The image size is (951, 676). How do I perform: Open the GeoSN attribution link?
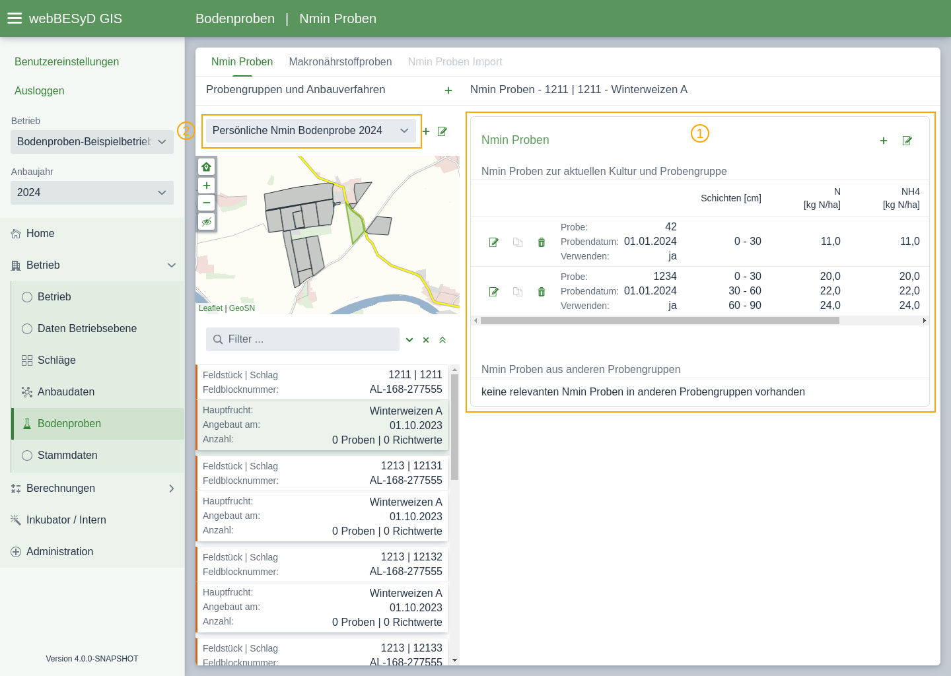pos(242,308)
